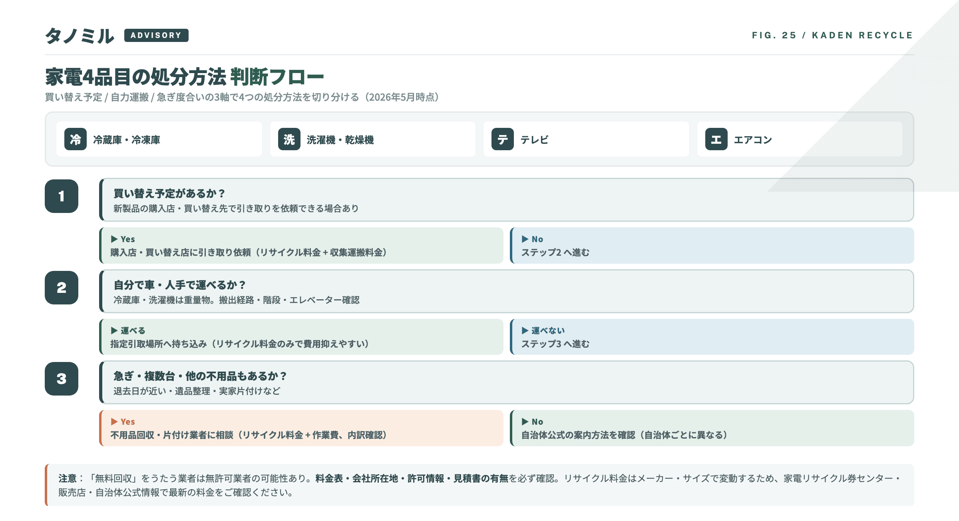The width and height of the screenshot is (959, 521).
Task: Click the step 1 number badge
Action: point(62,196)
